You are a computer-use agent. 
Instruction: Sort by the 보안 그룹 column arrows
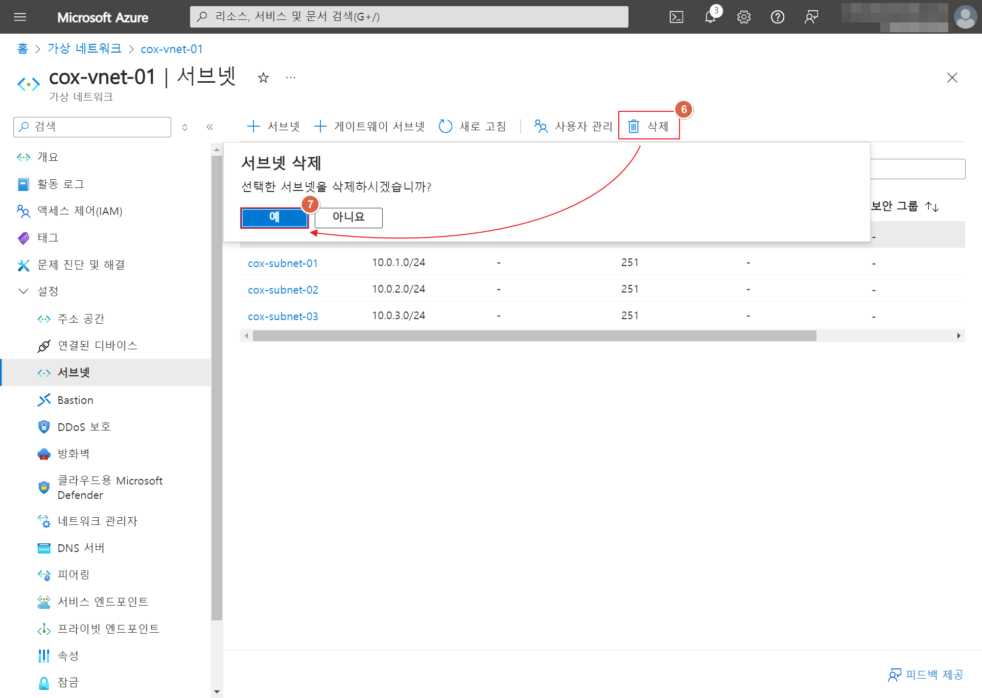[x=932, y=207]
